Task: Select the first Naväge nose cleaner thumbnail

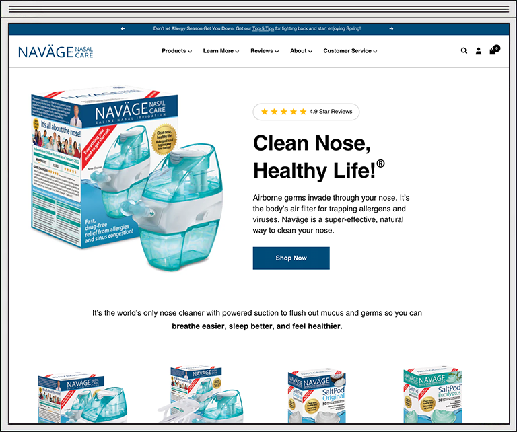Action: pyautogui.click(x=82, y=398)
